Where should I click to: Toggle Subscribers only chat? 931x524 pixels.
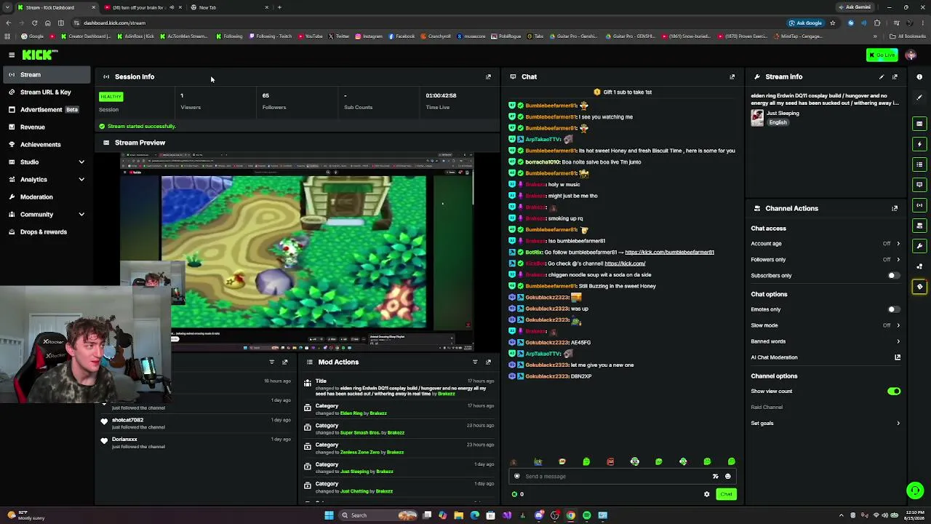click(893, 276)
